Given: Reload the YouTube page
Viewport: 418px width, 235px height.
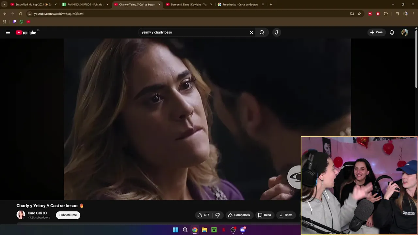Looking at the screenshot, I should click(x=20, y=14).
